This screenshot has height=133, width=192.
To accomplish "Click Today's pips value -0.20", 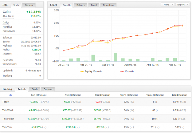I will [98, 102].
